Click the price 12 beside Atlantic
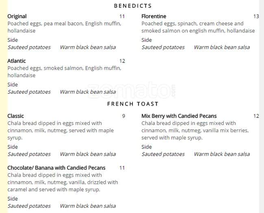 [122, 61]
